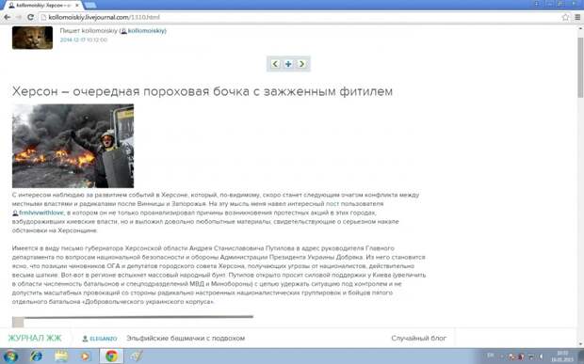Viewport: 584px width, 364px height.
Task: Click the ЖУРНАЛ ЖЖ footer link
Action: pyautogui.click(x=35, y=338)
